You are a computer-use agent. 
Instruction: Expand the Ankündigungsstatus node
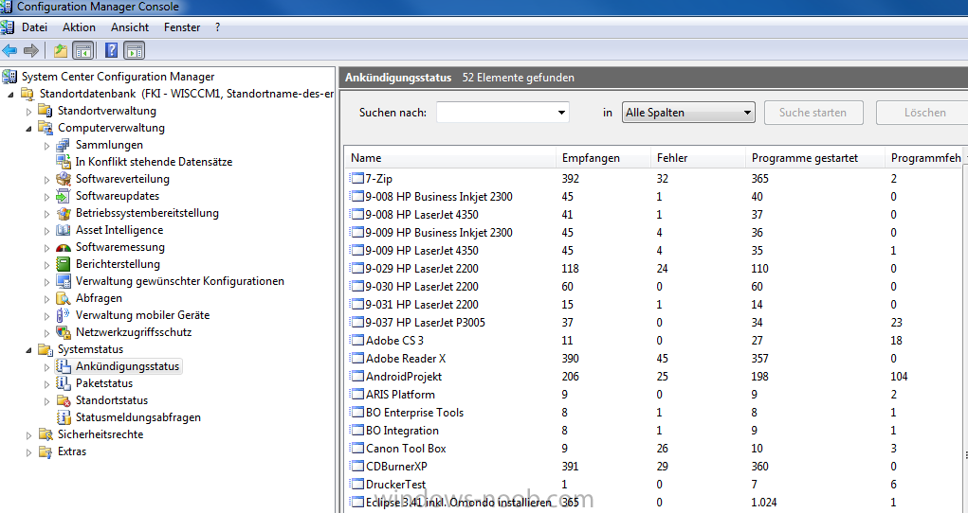click(46, 367)
